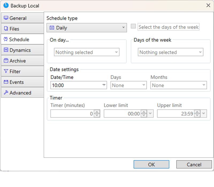This screenshot has width=214, height=187.
Task: Open the Schedule type Daily dropdown
Action: coord(87,28)
